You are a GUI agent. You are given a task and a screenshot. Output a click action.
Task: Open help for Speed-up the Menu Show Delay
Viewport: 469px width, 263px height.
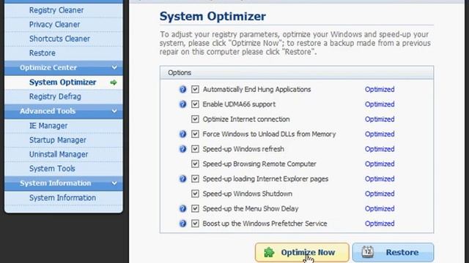pyautogui.click(x=182, y=209)
